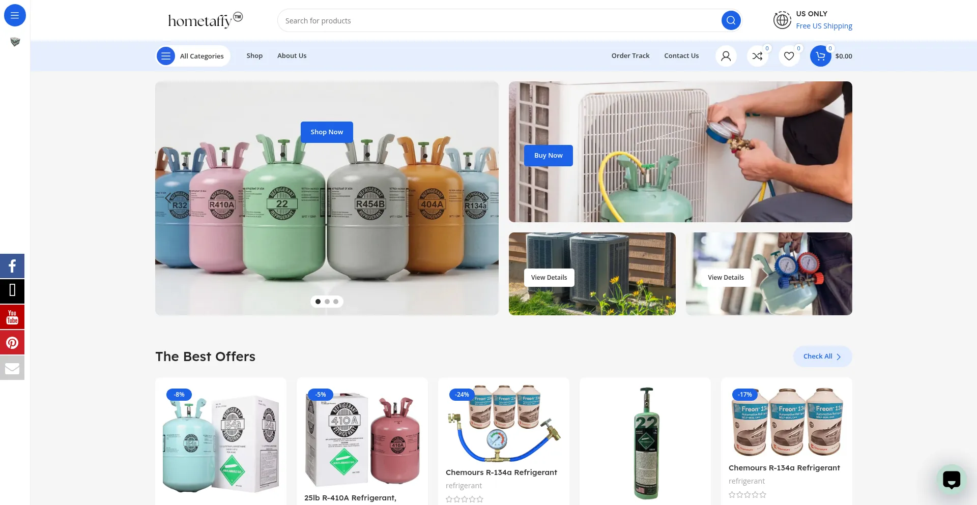Click View Details on AC units banner

[549, 278]
